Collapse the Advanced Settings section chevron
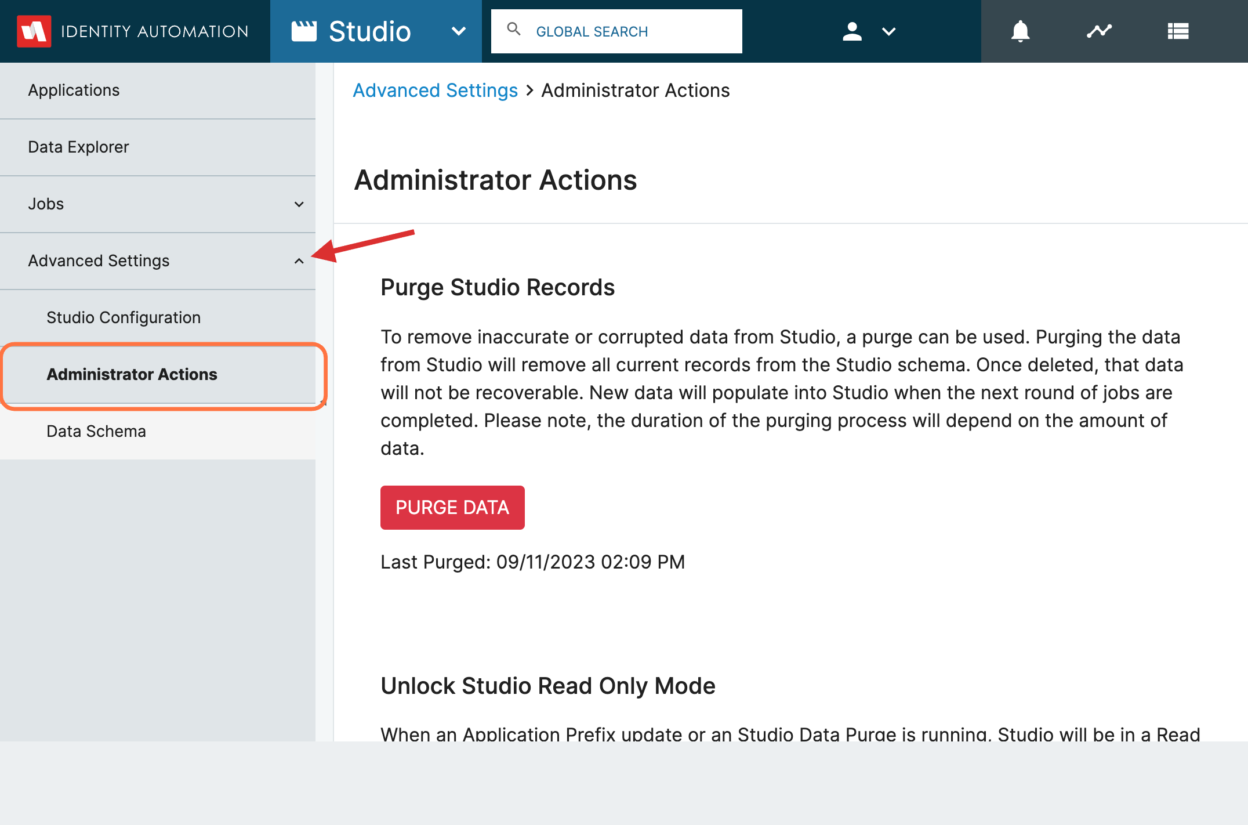The width and height of the screenshot is (1248, 825). [x=299, y=261]
